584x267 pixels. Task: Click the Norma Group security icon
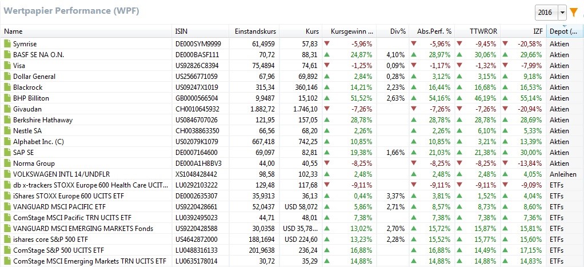(7, 164)
